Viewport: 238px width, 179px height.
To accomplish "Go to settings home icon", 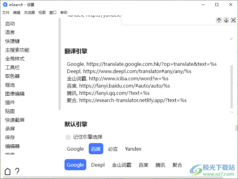I will pos(8,171).
